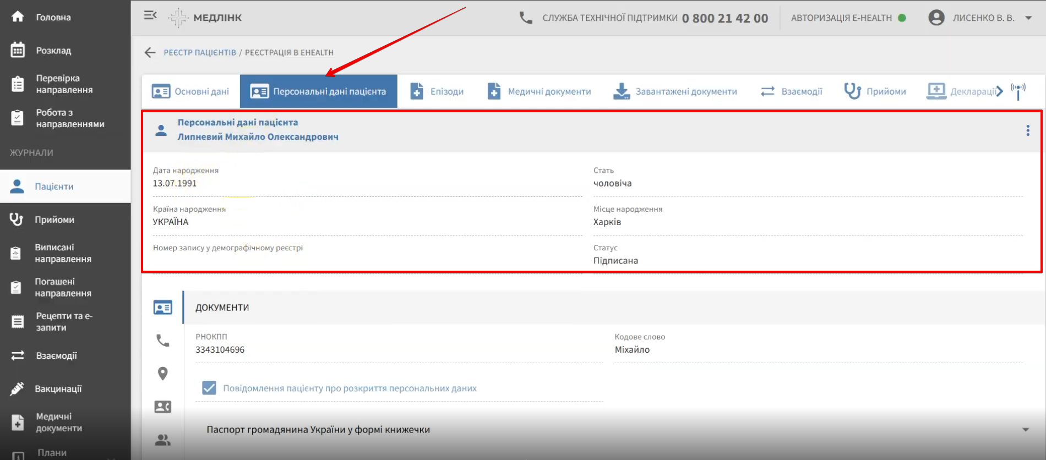Switch to the Взаємодії tab
1046x460 pixels.
[x=792, y=91]
